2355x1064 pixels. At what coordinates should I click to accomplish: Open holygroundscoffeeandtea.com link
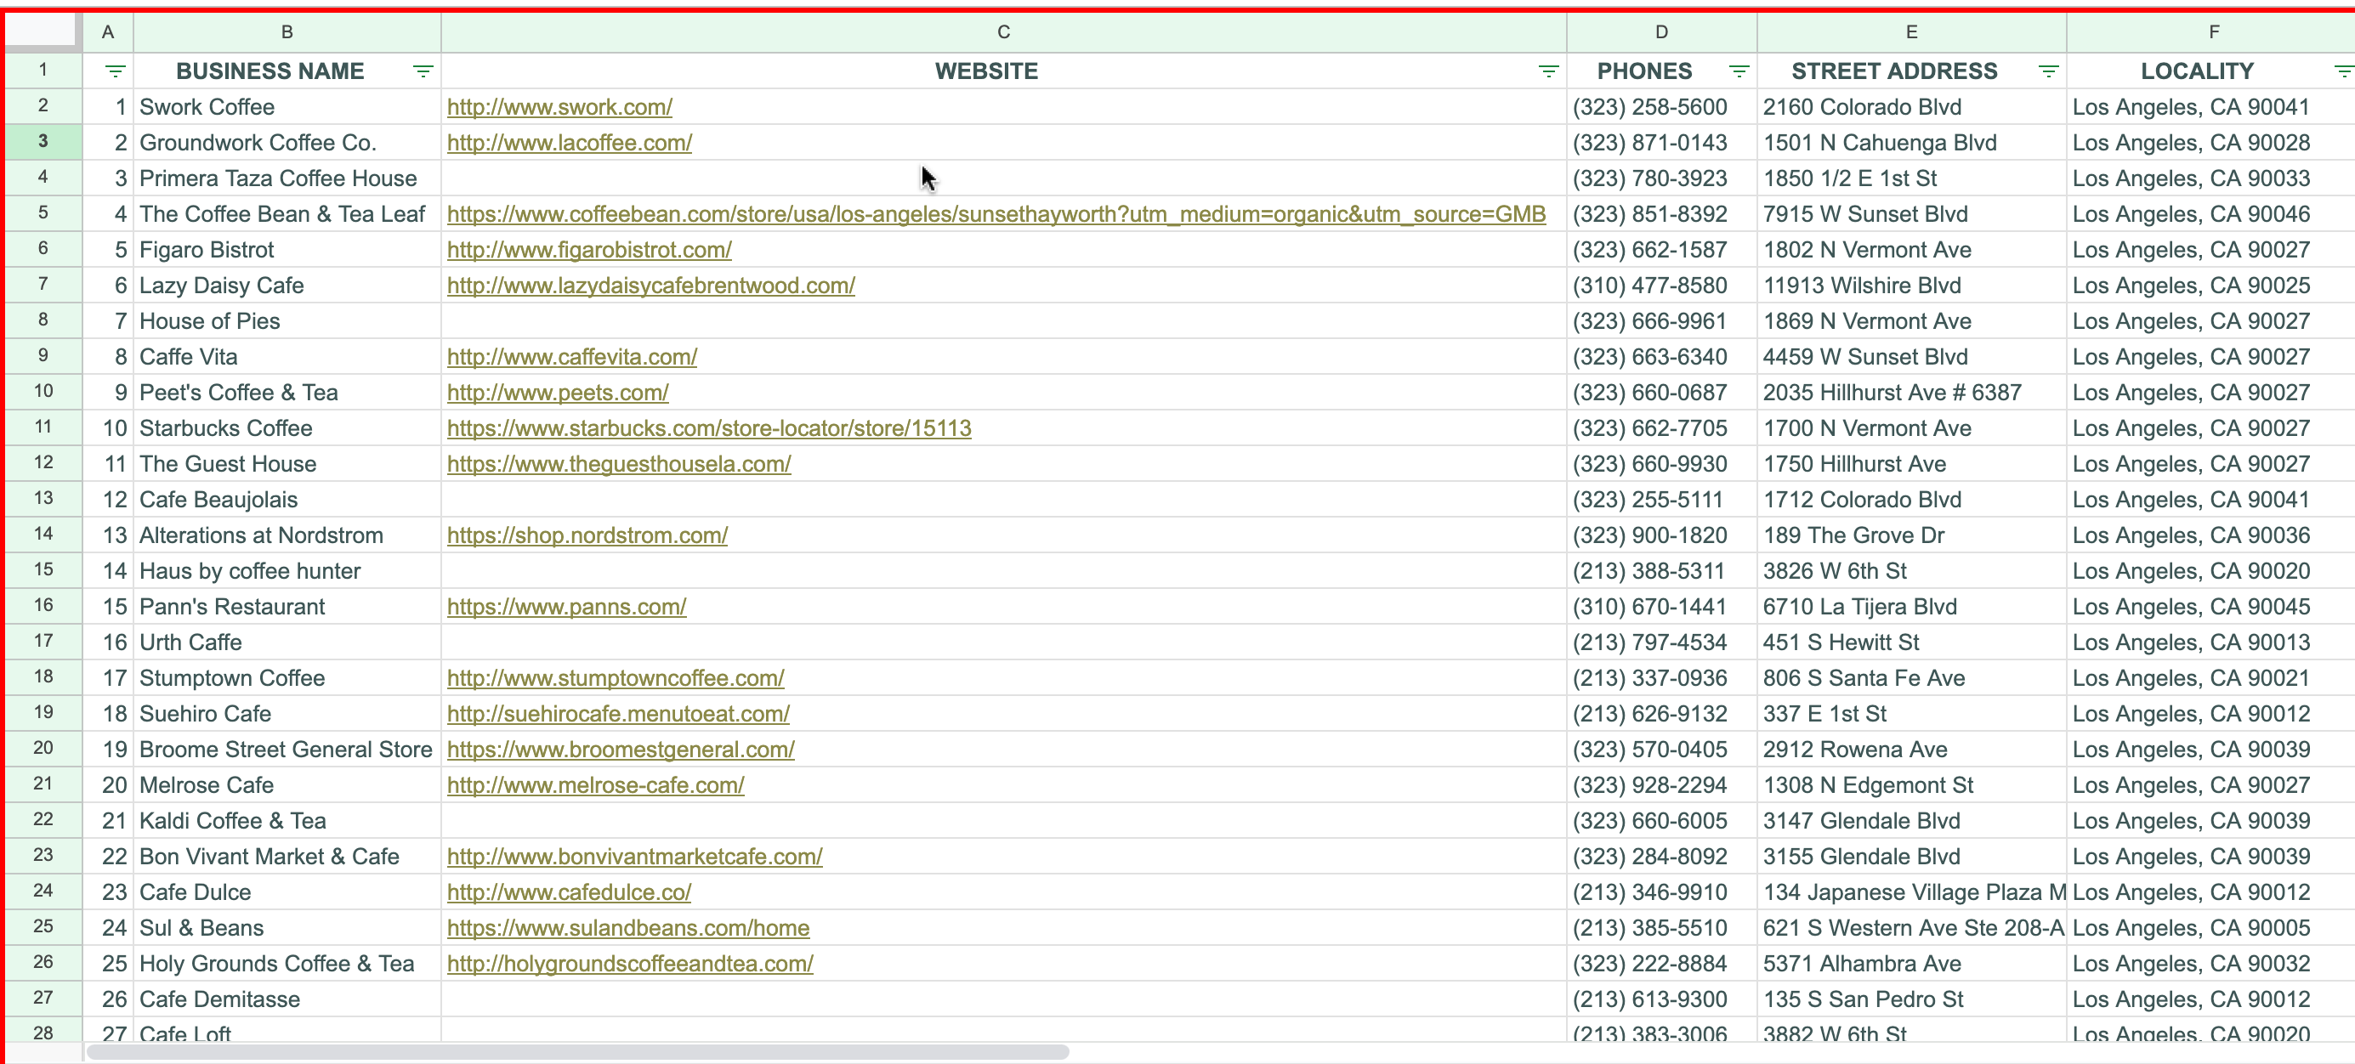(x=630, y=964)
